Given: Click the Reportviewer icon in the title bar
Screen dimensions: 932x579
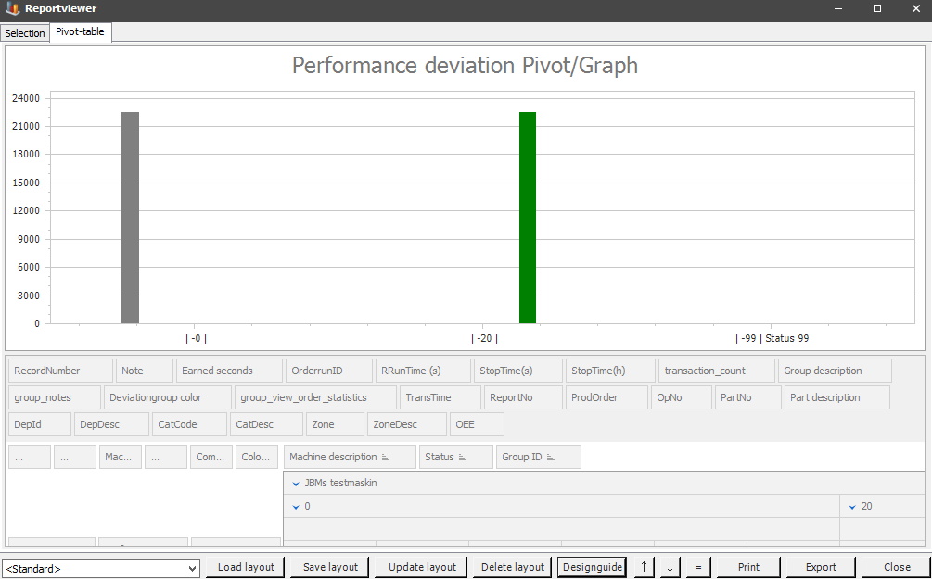Looking at the screenshot, I should click(x=10, y=8).
